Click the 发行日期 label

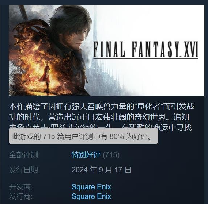click(24, 170)
